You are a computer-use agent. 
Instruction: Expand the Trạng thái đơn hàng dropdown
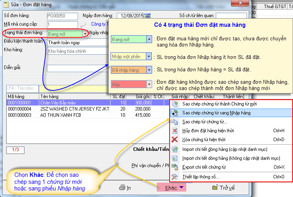[85, 34]
